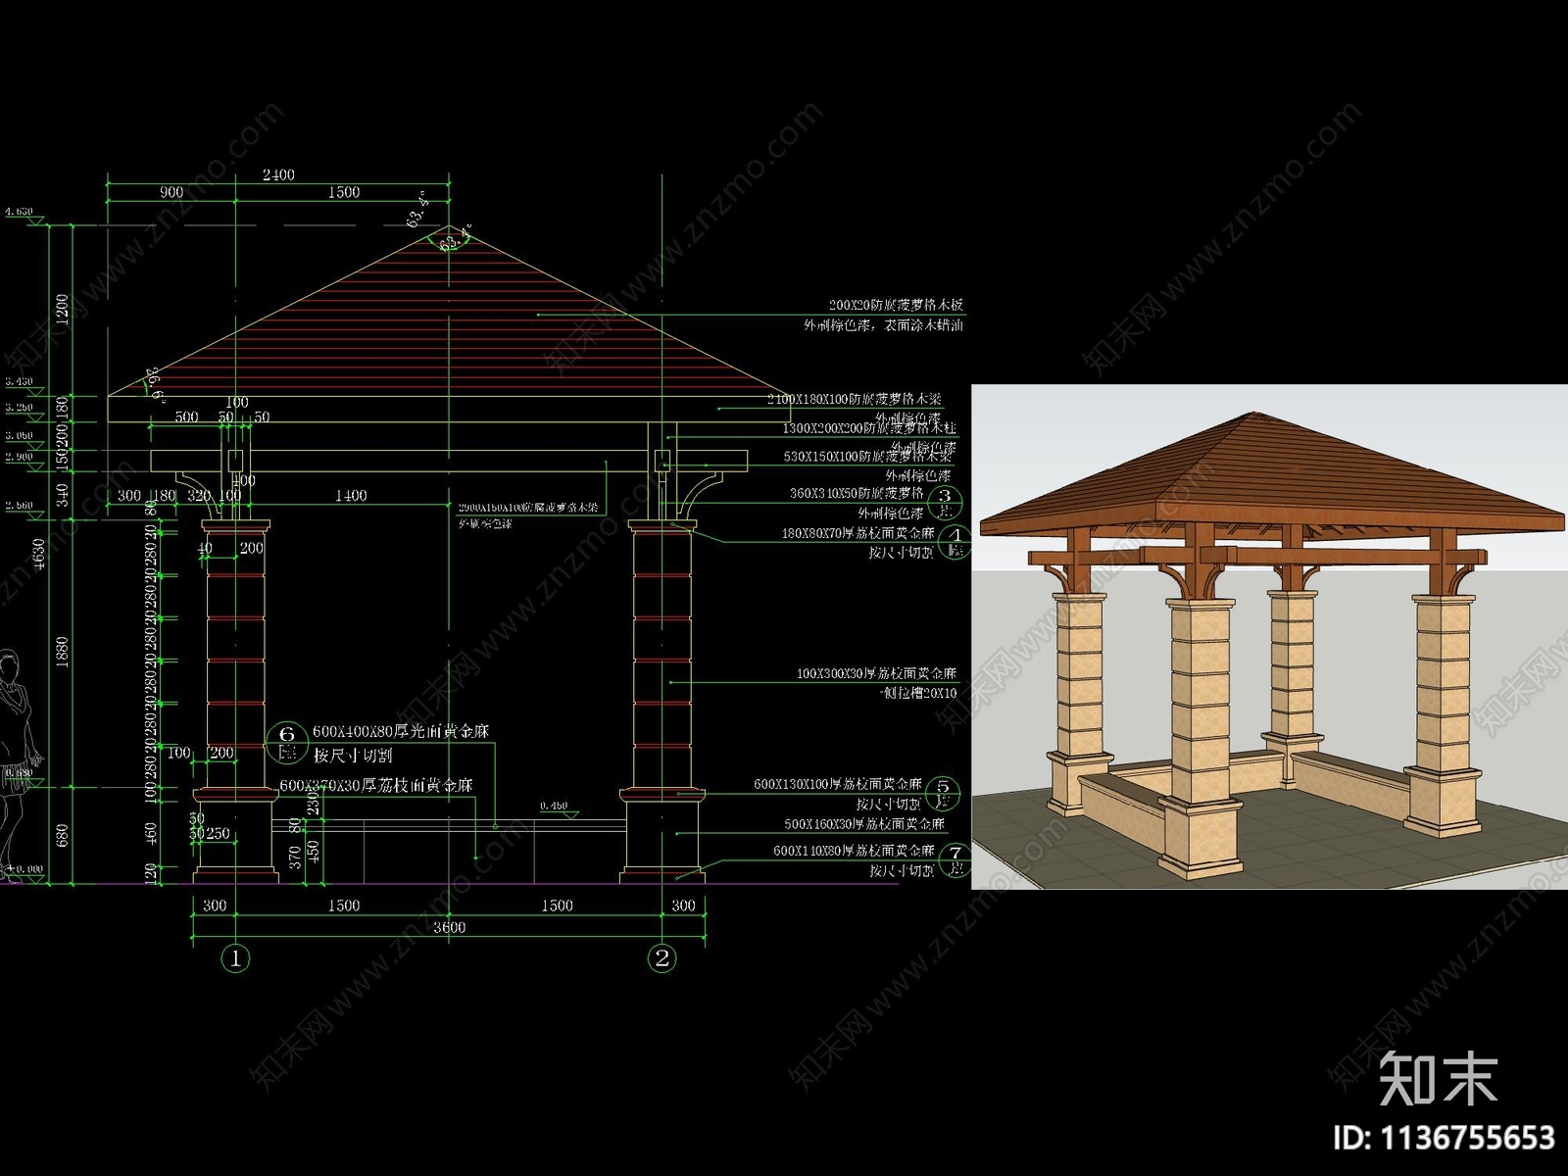Click grid axis bubble number 2
The image size is (1568, 1176).
coord(662,957)
